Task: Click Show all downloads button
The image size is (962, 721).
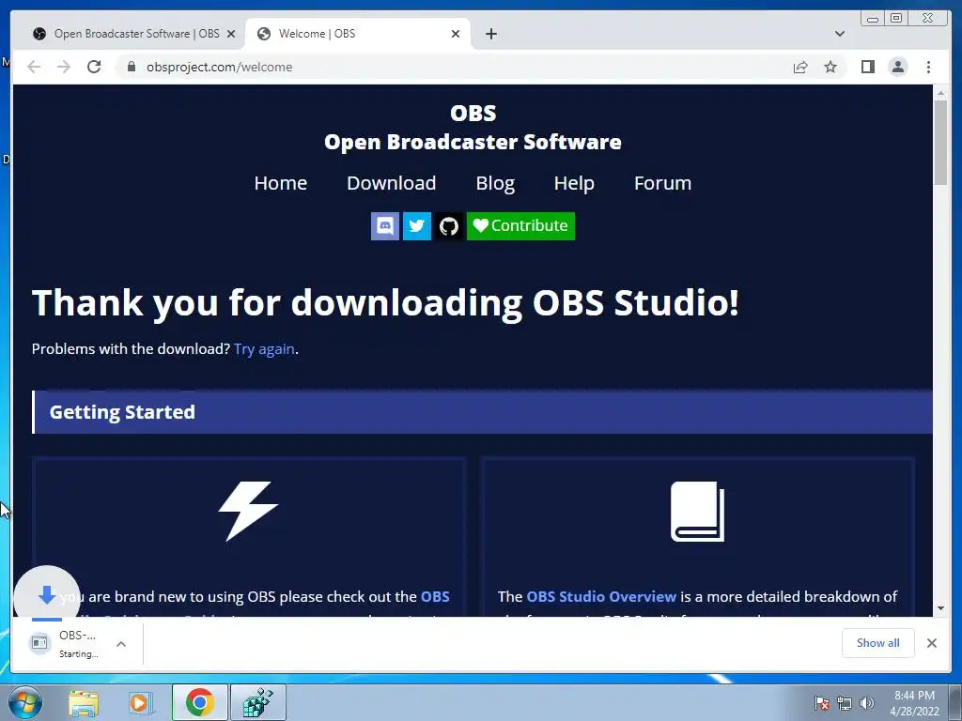Action: coord(878,642)
